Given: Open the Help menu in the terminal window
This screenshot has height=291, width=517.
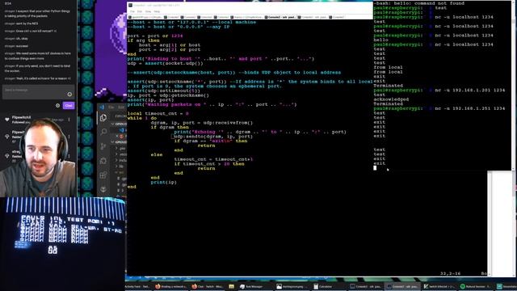Looking at the screenshot, I should point(157,11).
